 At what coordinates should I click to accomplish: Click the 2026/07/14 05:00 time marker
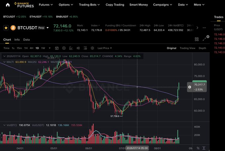click(137, 148)
